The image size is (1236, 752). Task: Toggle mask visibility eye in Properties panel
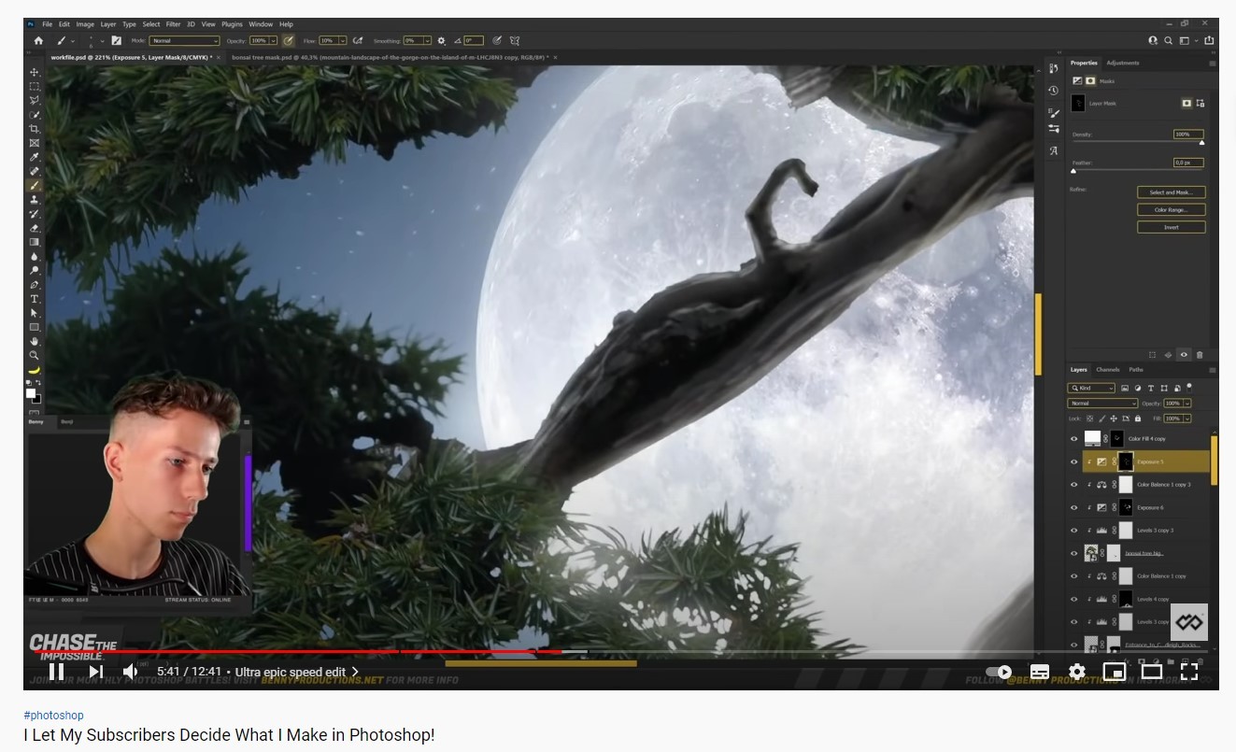(1184, 355)
